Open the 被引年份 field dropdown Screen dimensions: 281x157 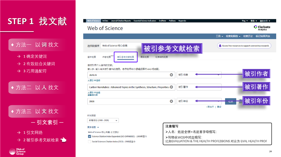199,101
